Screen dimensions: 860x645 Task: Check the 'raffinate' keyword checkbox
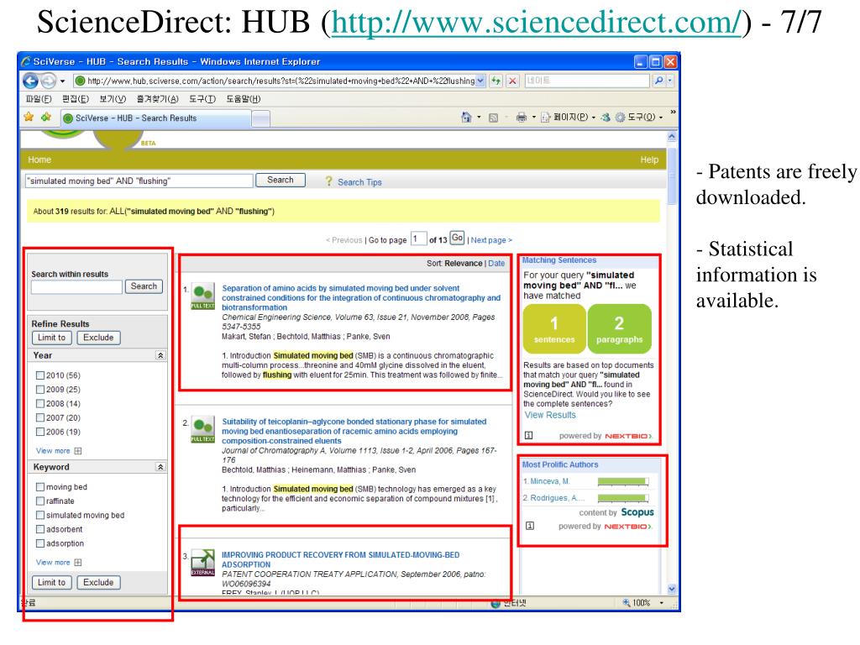(40, 501)
